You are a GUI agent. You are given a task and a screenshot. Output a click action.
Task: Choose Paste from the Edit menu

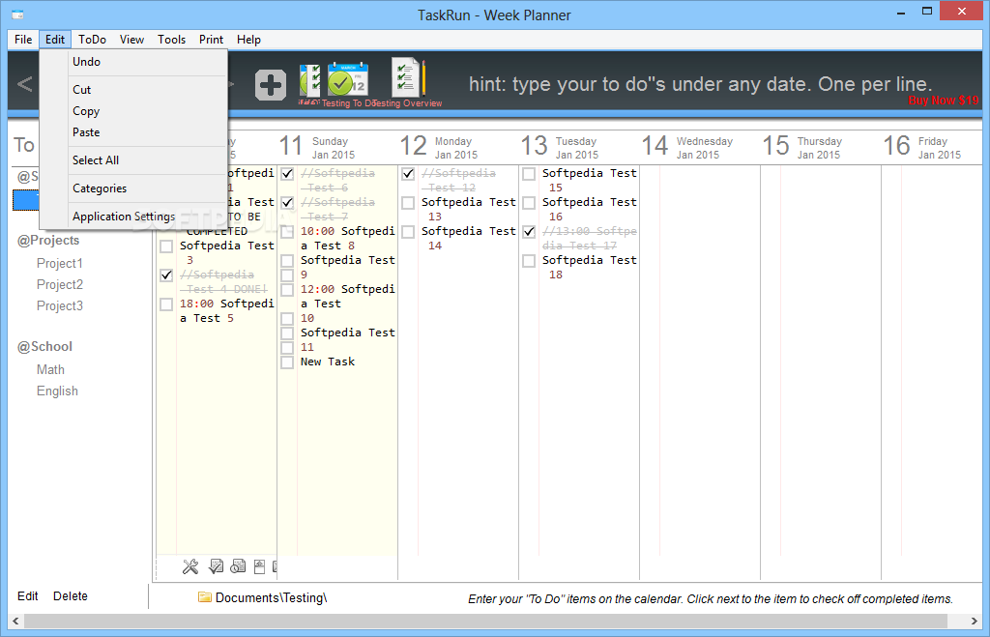[x=133, y=132]
